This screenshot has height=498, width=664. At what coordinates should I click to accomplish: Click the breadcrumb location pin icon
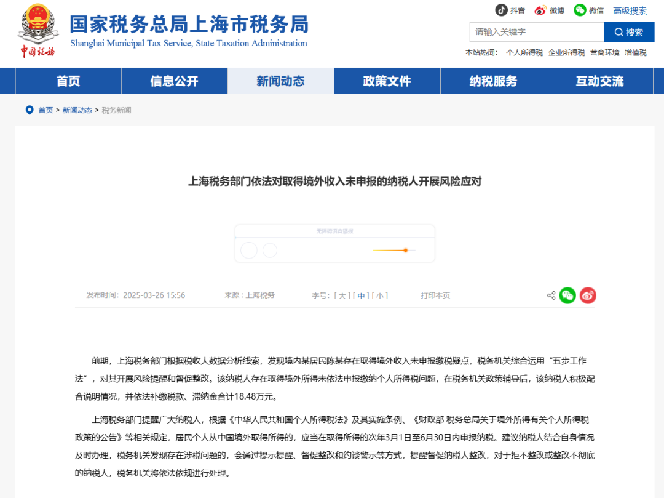pyautogui.click(x=30, y=110)
